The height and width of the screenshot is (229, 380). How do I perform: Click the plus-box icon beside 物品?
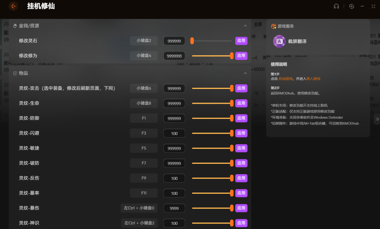pyautogui.click(x=15, y=73)
